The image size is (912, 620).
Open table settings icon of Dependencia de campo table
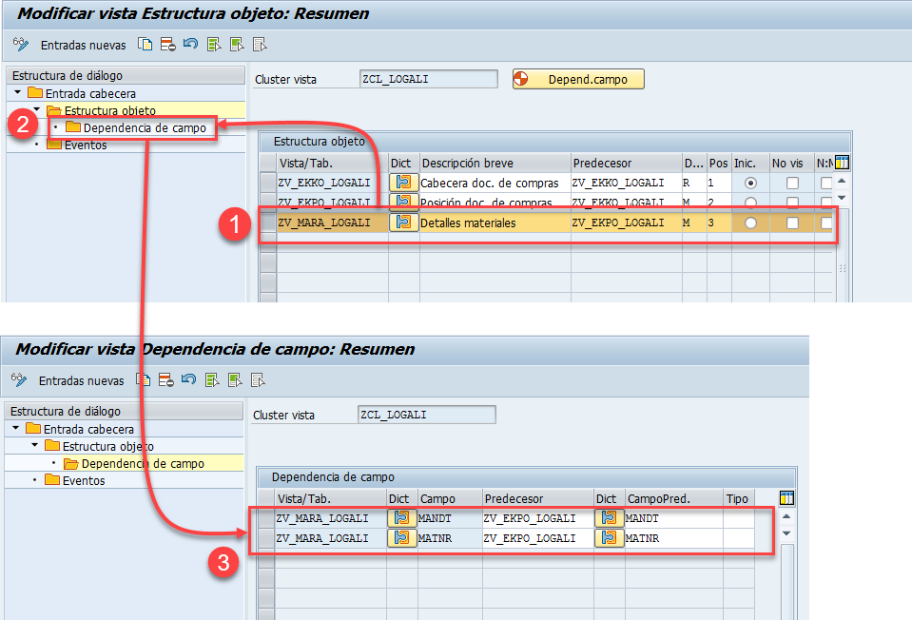[786, 498]
